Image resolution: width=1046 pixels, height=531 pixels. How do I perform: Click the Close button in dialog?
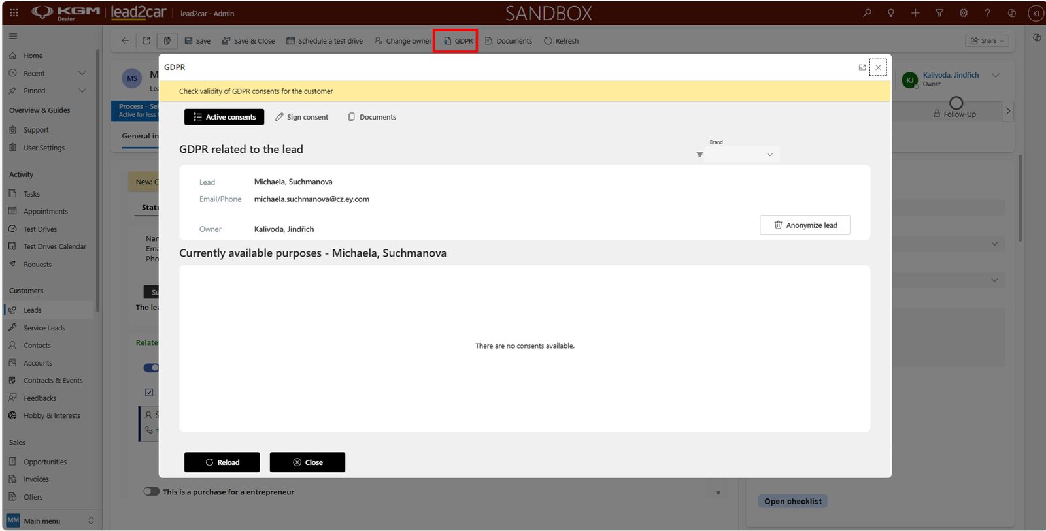pyautogui.click(x=307, y=462)
